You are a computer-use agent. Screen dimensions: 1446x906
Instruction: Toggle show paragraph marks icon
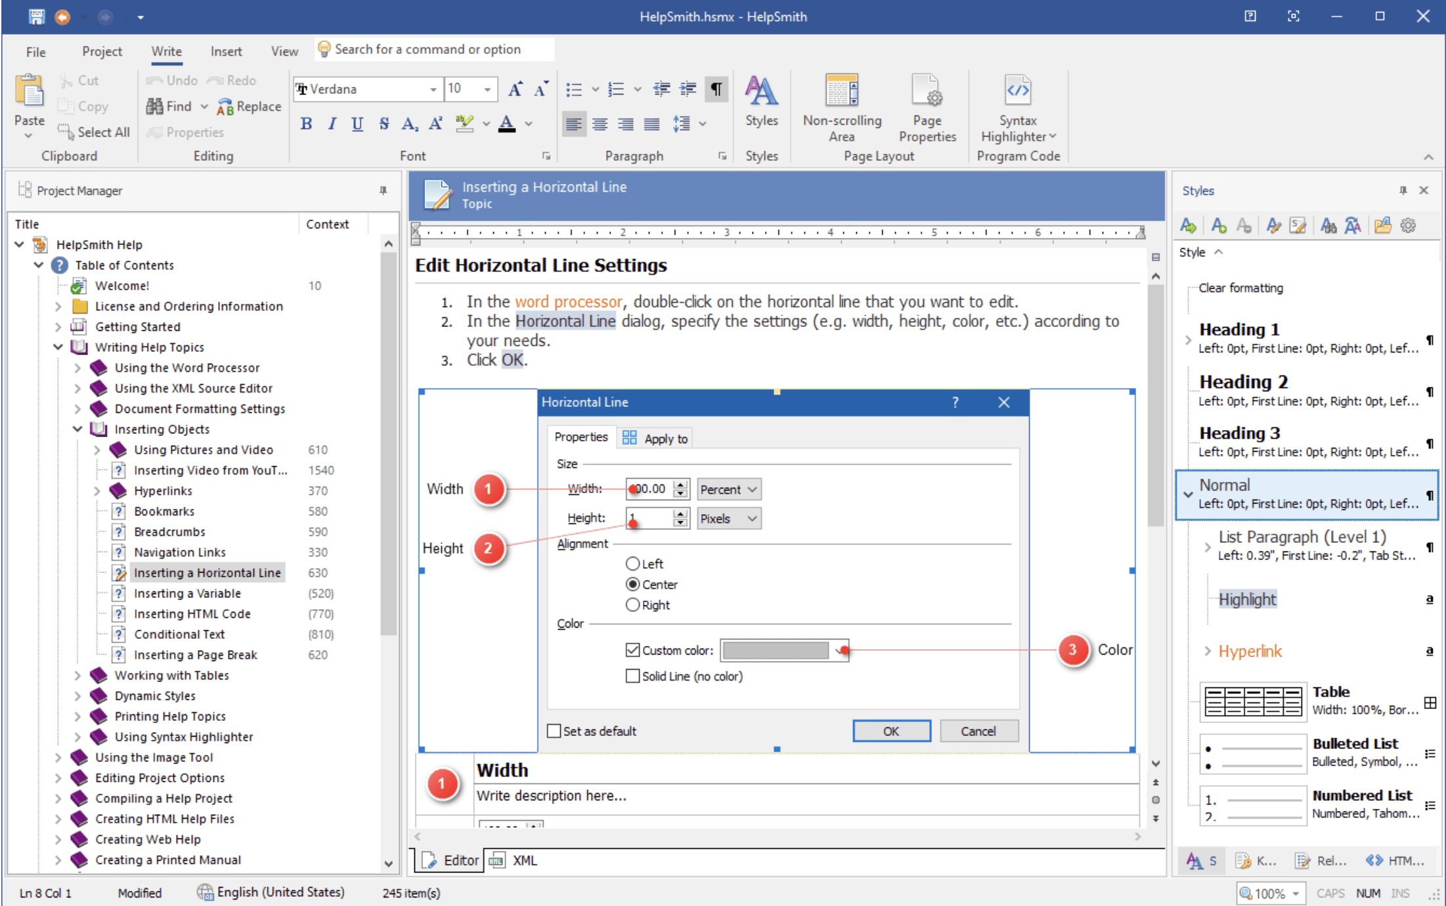[716, 89]
